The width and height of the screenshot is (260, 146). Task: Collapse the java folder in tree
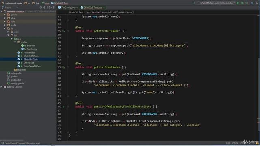(12, 39)
